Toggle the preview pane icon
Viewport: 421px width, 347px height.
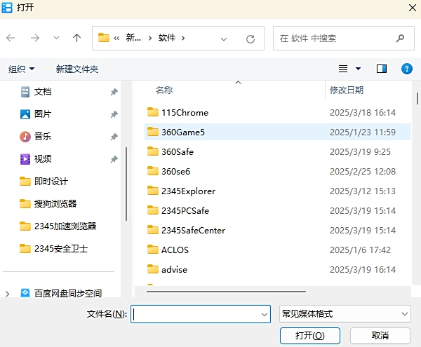[x=382, y=69]
